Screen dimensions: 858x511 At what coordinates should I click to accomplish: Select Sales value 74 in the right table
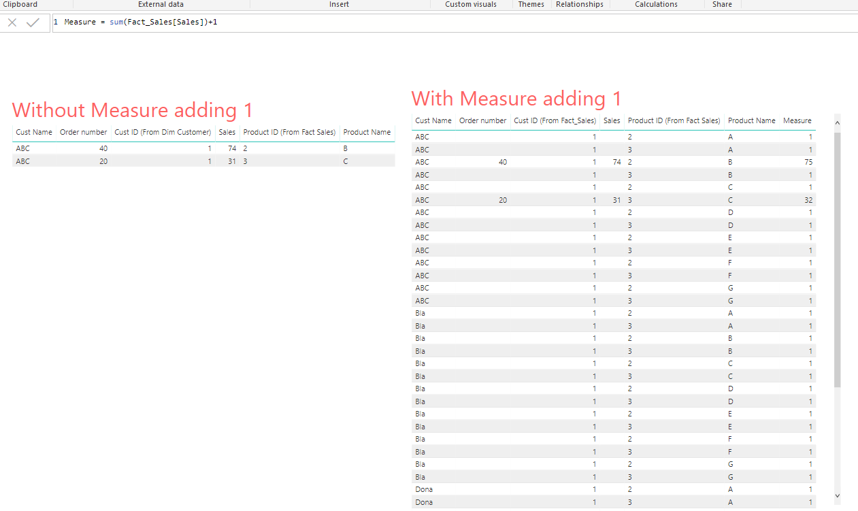[616, 162]
